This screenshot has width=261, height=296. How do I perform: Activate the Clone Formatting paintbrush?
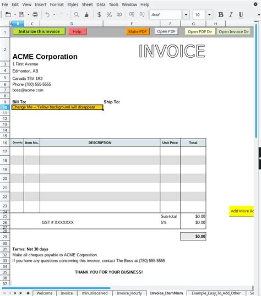coord(86,14)
